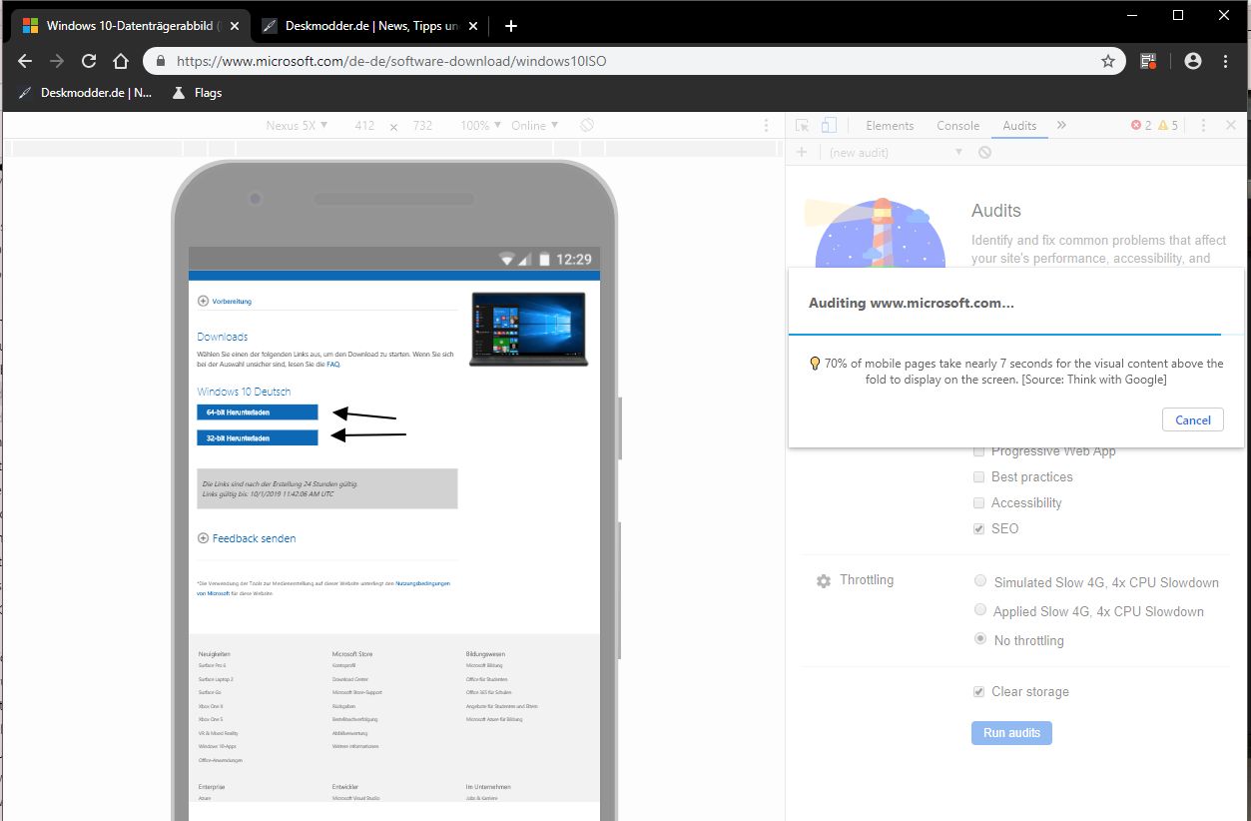Toggle the SEO checkbox

click(979, 528)
